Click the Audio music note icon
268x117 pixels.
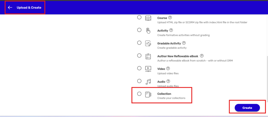tap(148, 82)
